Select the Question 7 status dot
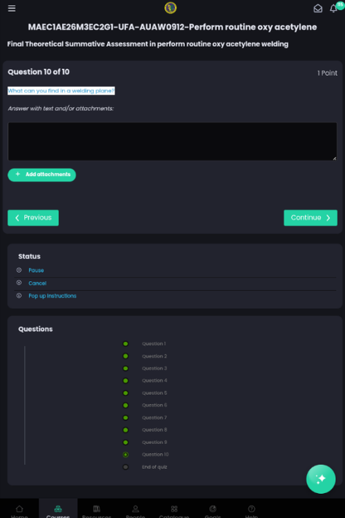This screenshot has height=518, width=345. (126, 418)
